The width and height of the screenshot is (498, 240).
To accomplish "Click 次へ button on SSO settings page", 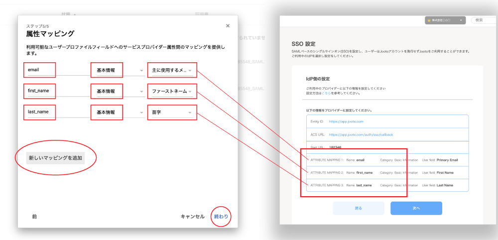I will [x=416, y=208].
